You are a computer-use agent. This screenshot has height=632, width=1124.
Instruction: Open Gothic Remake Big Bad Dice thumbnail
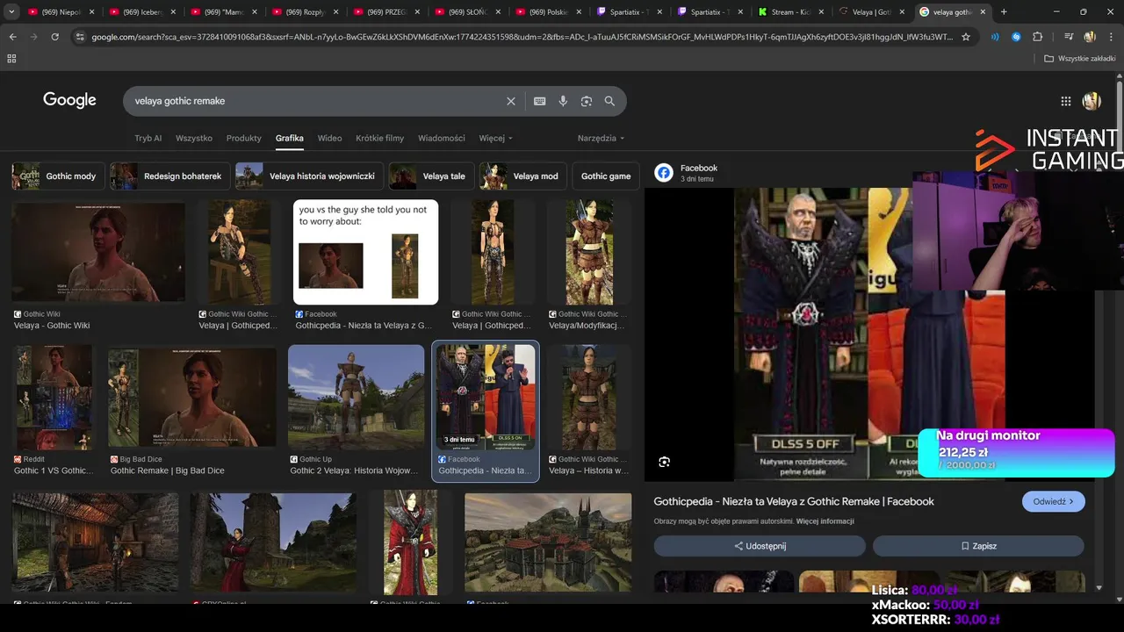(x=191, y=397)
